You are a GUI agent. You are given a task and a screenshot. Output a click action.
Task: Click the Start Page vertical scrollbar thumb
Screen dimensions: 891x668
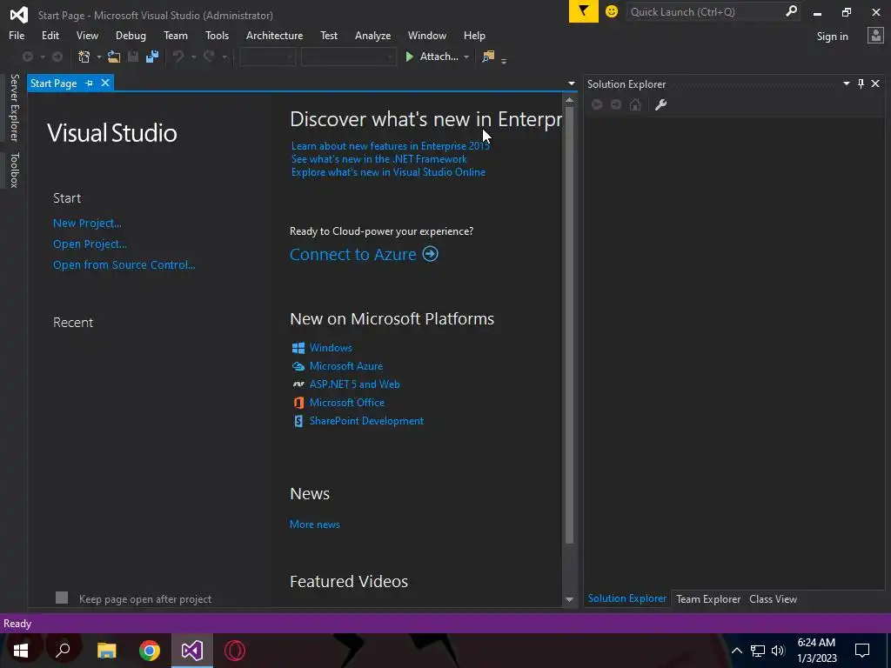pyautogui.click(x=569, y=324)
